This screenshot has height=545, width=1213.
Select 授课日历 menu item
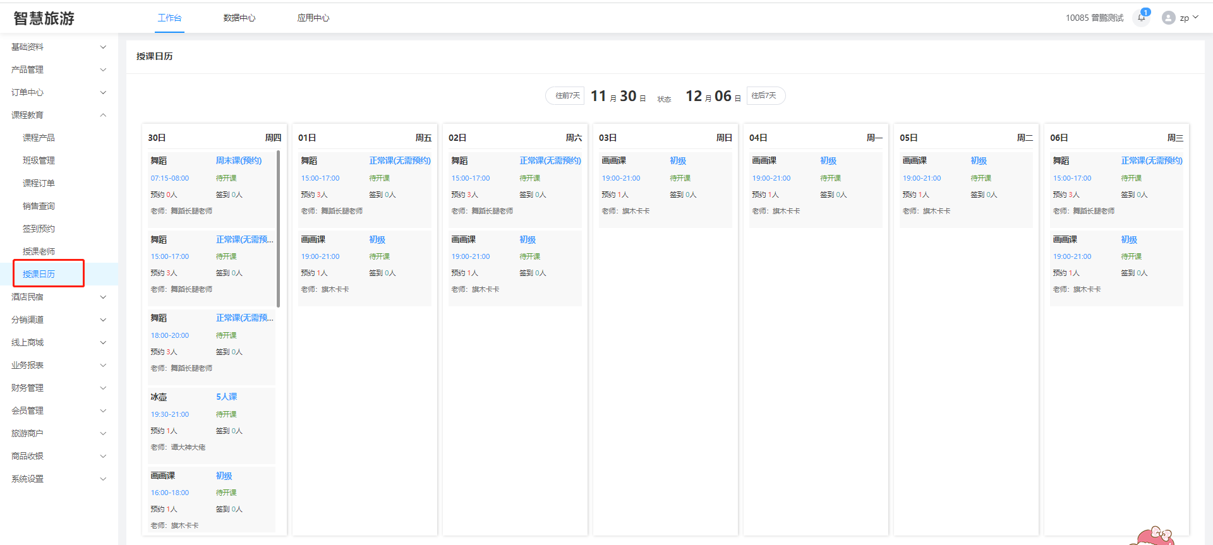pyautogui.click(x=39, y=274)
